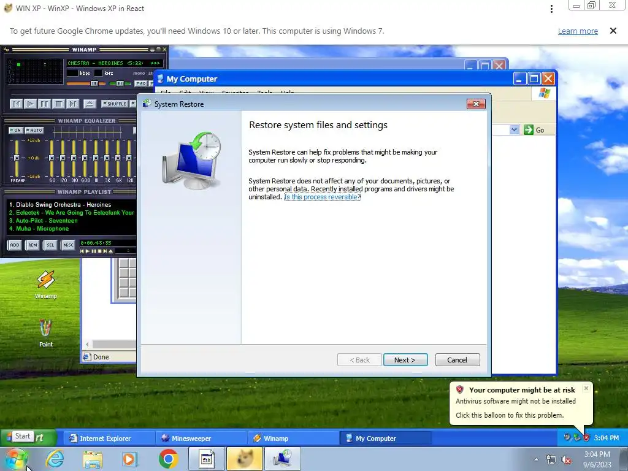Toggle the Winamp EQ window button
This screenshot has width=628, height=471.
pos(140,83)
